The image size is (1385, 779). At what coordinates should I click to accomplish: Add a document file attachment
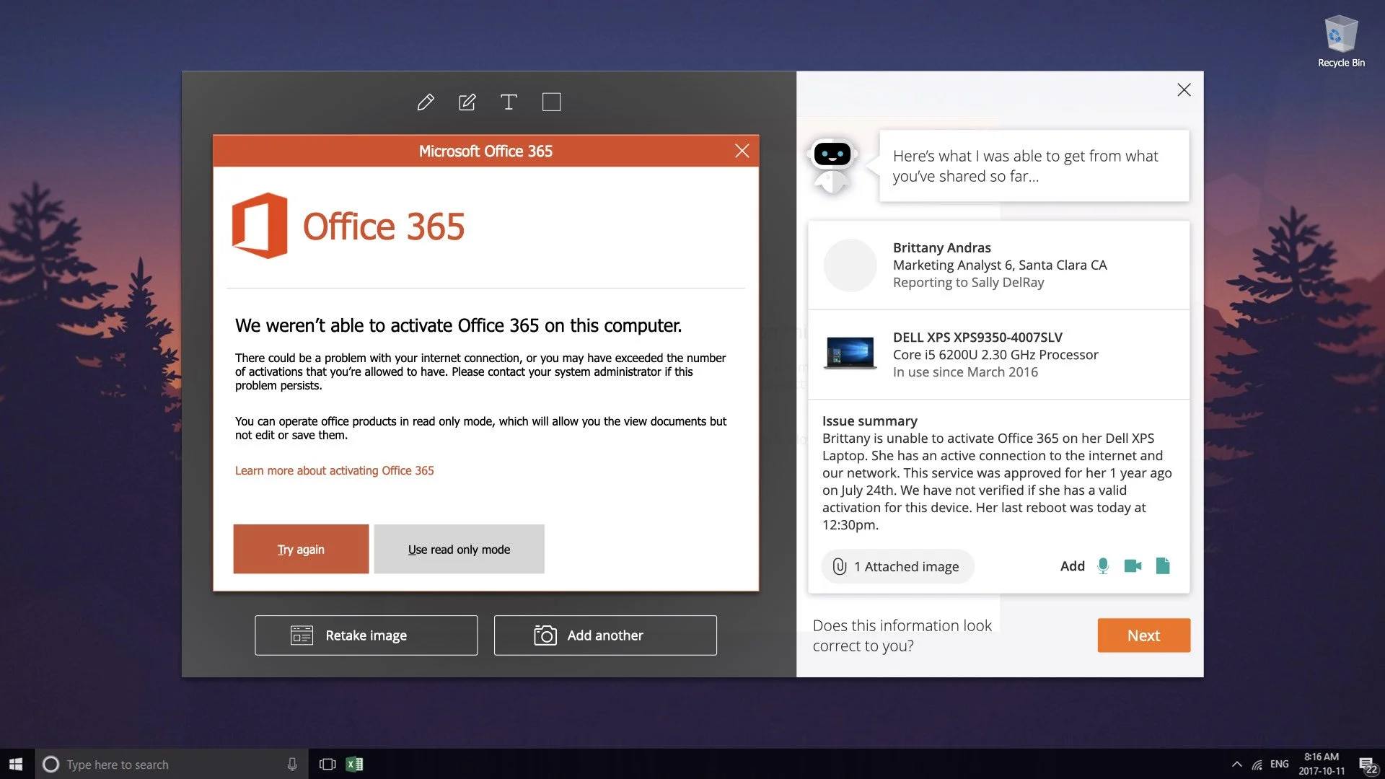(x=1163, y=566)
